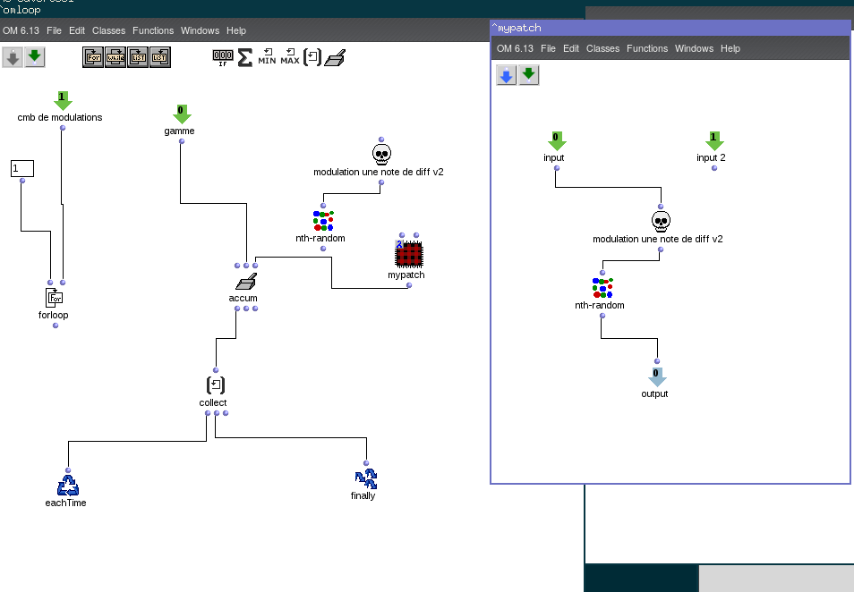The height and width of the screenshot is (592, 854).
Task: Click the collect box icon on the canvas
Action: pyautogui.click(x=215, y=385)
